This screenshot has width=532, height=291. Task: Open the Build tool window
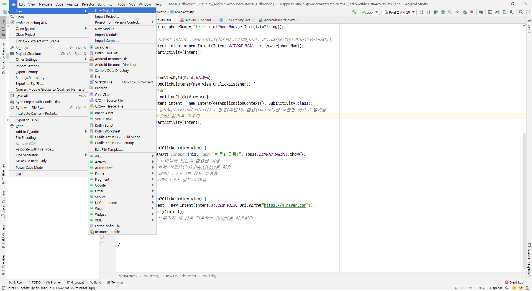click(95, 282)
